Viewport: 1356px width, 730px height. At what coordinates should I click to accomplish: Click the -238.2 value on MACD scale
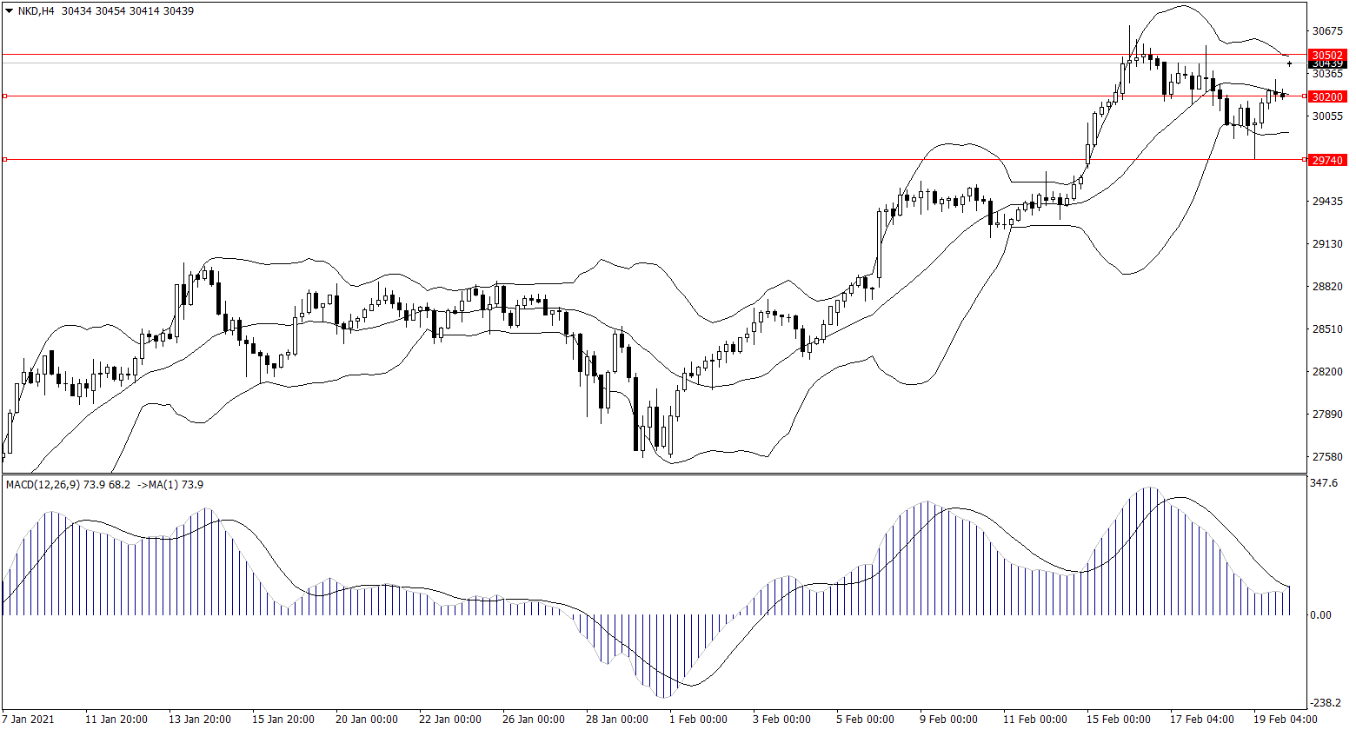pos(1326,703)
